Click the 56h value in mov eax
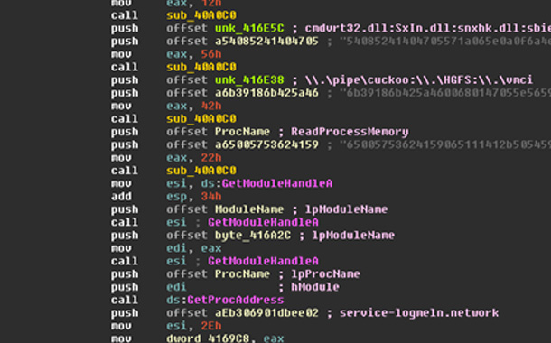This screenshot has height=343, width=551. click(211, 54)
